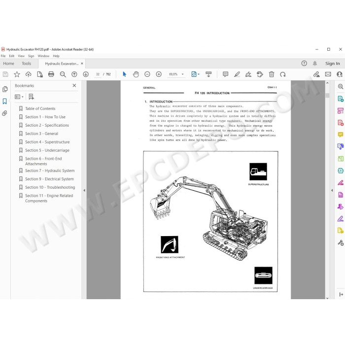Open More Tools wrench icon
345x345 pixels.
pos(341,242)
